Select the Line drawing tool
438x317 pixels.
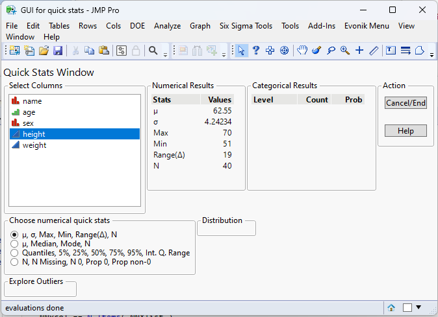tap(374, 51)
